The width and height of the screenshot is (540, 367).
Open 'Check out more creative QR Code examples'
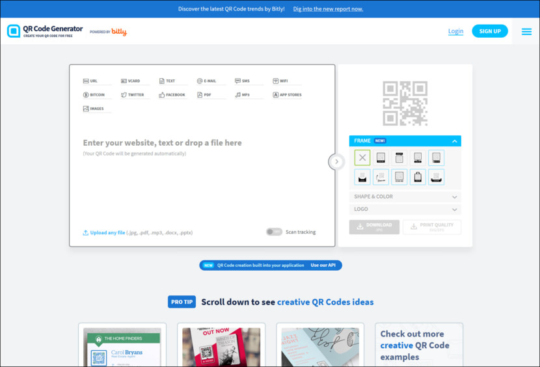(x=419, y=346)
